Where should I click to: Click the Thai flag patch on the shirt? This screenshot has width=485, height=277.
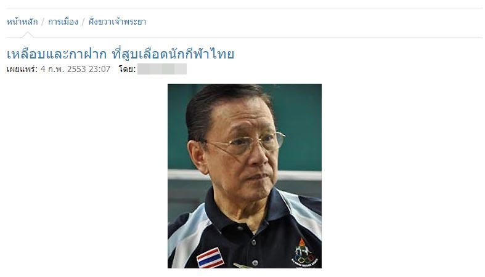(x=210, y=257)
